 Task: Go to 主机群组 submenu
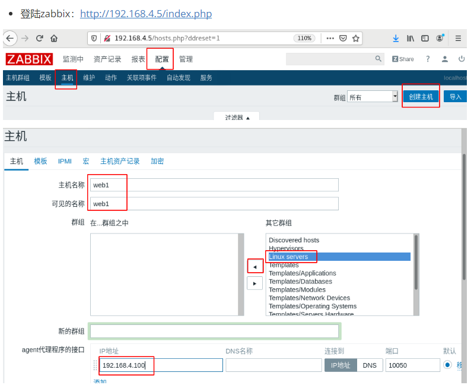(18, 78)
